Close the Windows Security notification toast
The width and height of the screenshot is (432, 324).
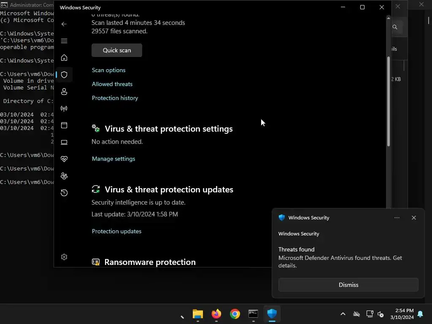[x=413, y=218]
